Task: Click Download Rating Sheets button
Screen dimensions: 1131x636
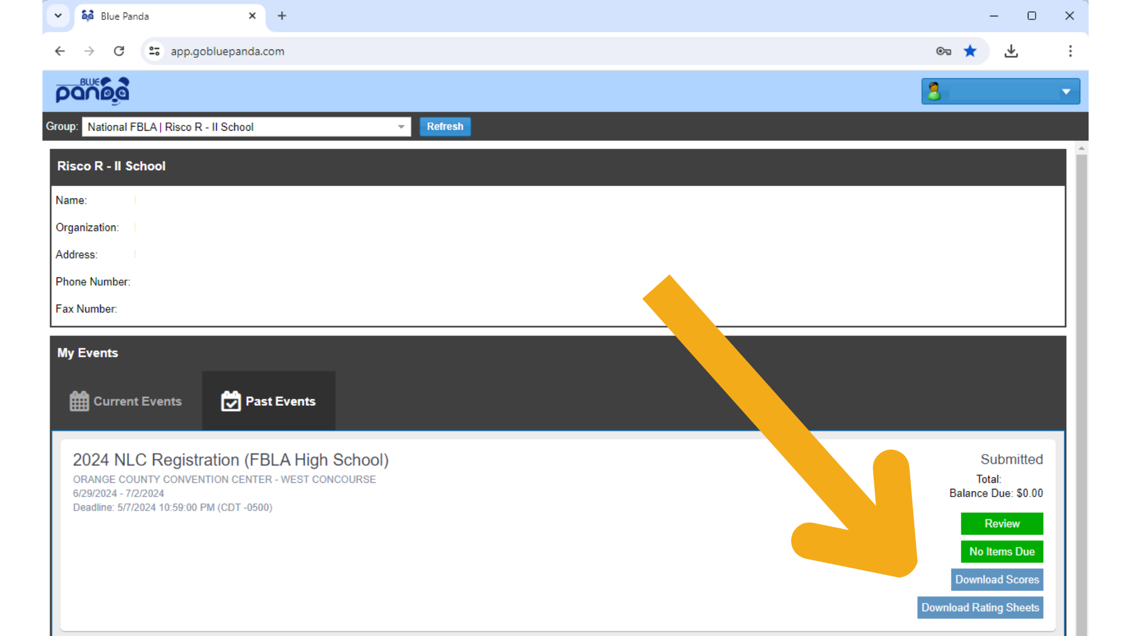Action: pyautogui.click(x=980, y=608)
